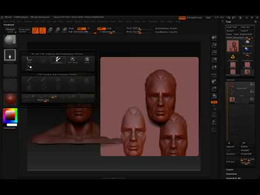260x195 pixels.
Task: Select the DragDot stroke icon
Action: [x=29, y=68]
